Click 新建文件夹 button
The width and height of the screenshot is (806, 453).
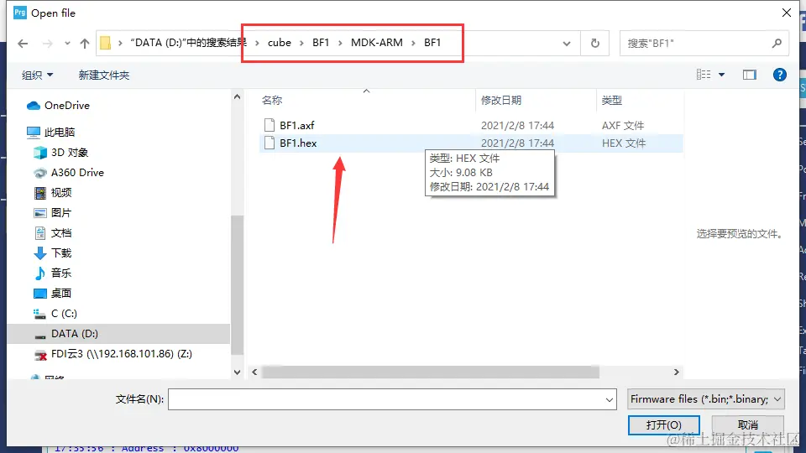click(x=104, y=75)
